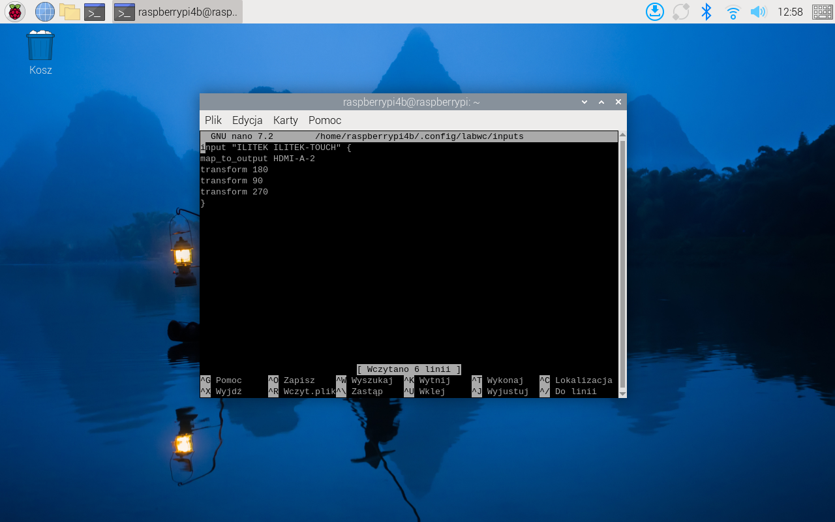Click the software updates download icon

coord(654,12)
